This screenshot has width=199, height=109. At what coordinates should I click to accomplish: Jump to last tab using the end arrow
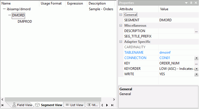112,105
